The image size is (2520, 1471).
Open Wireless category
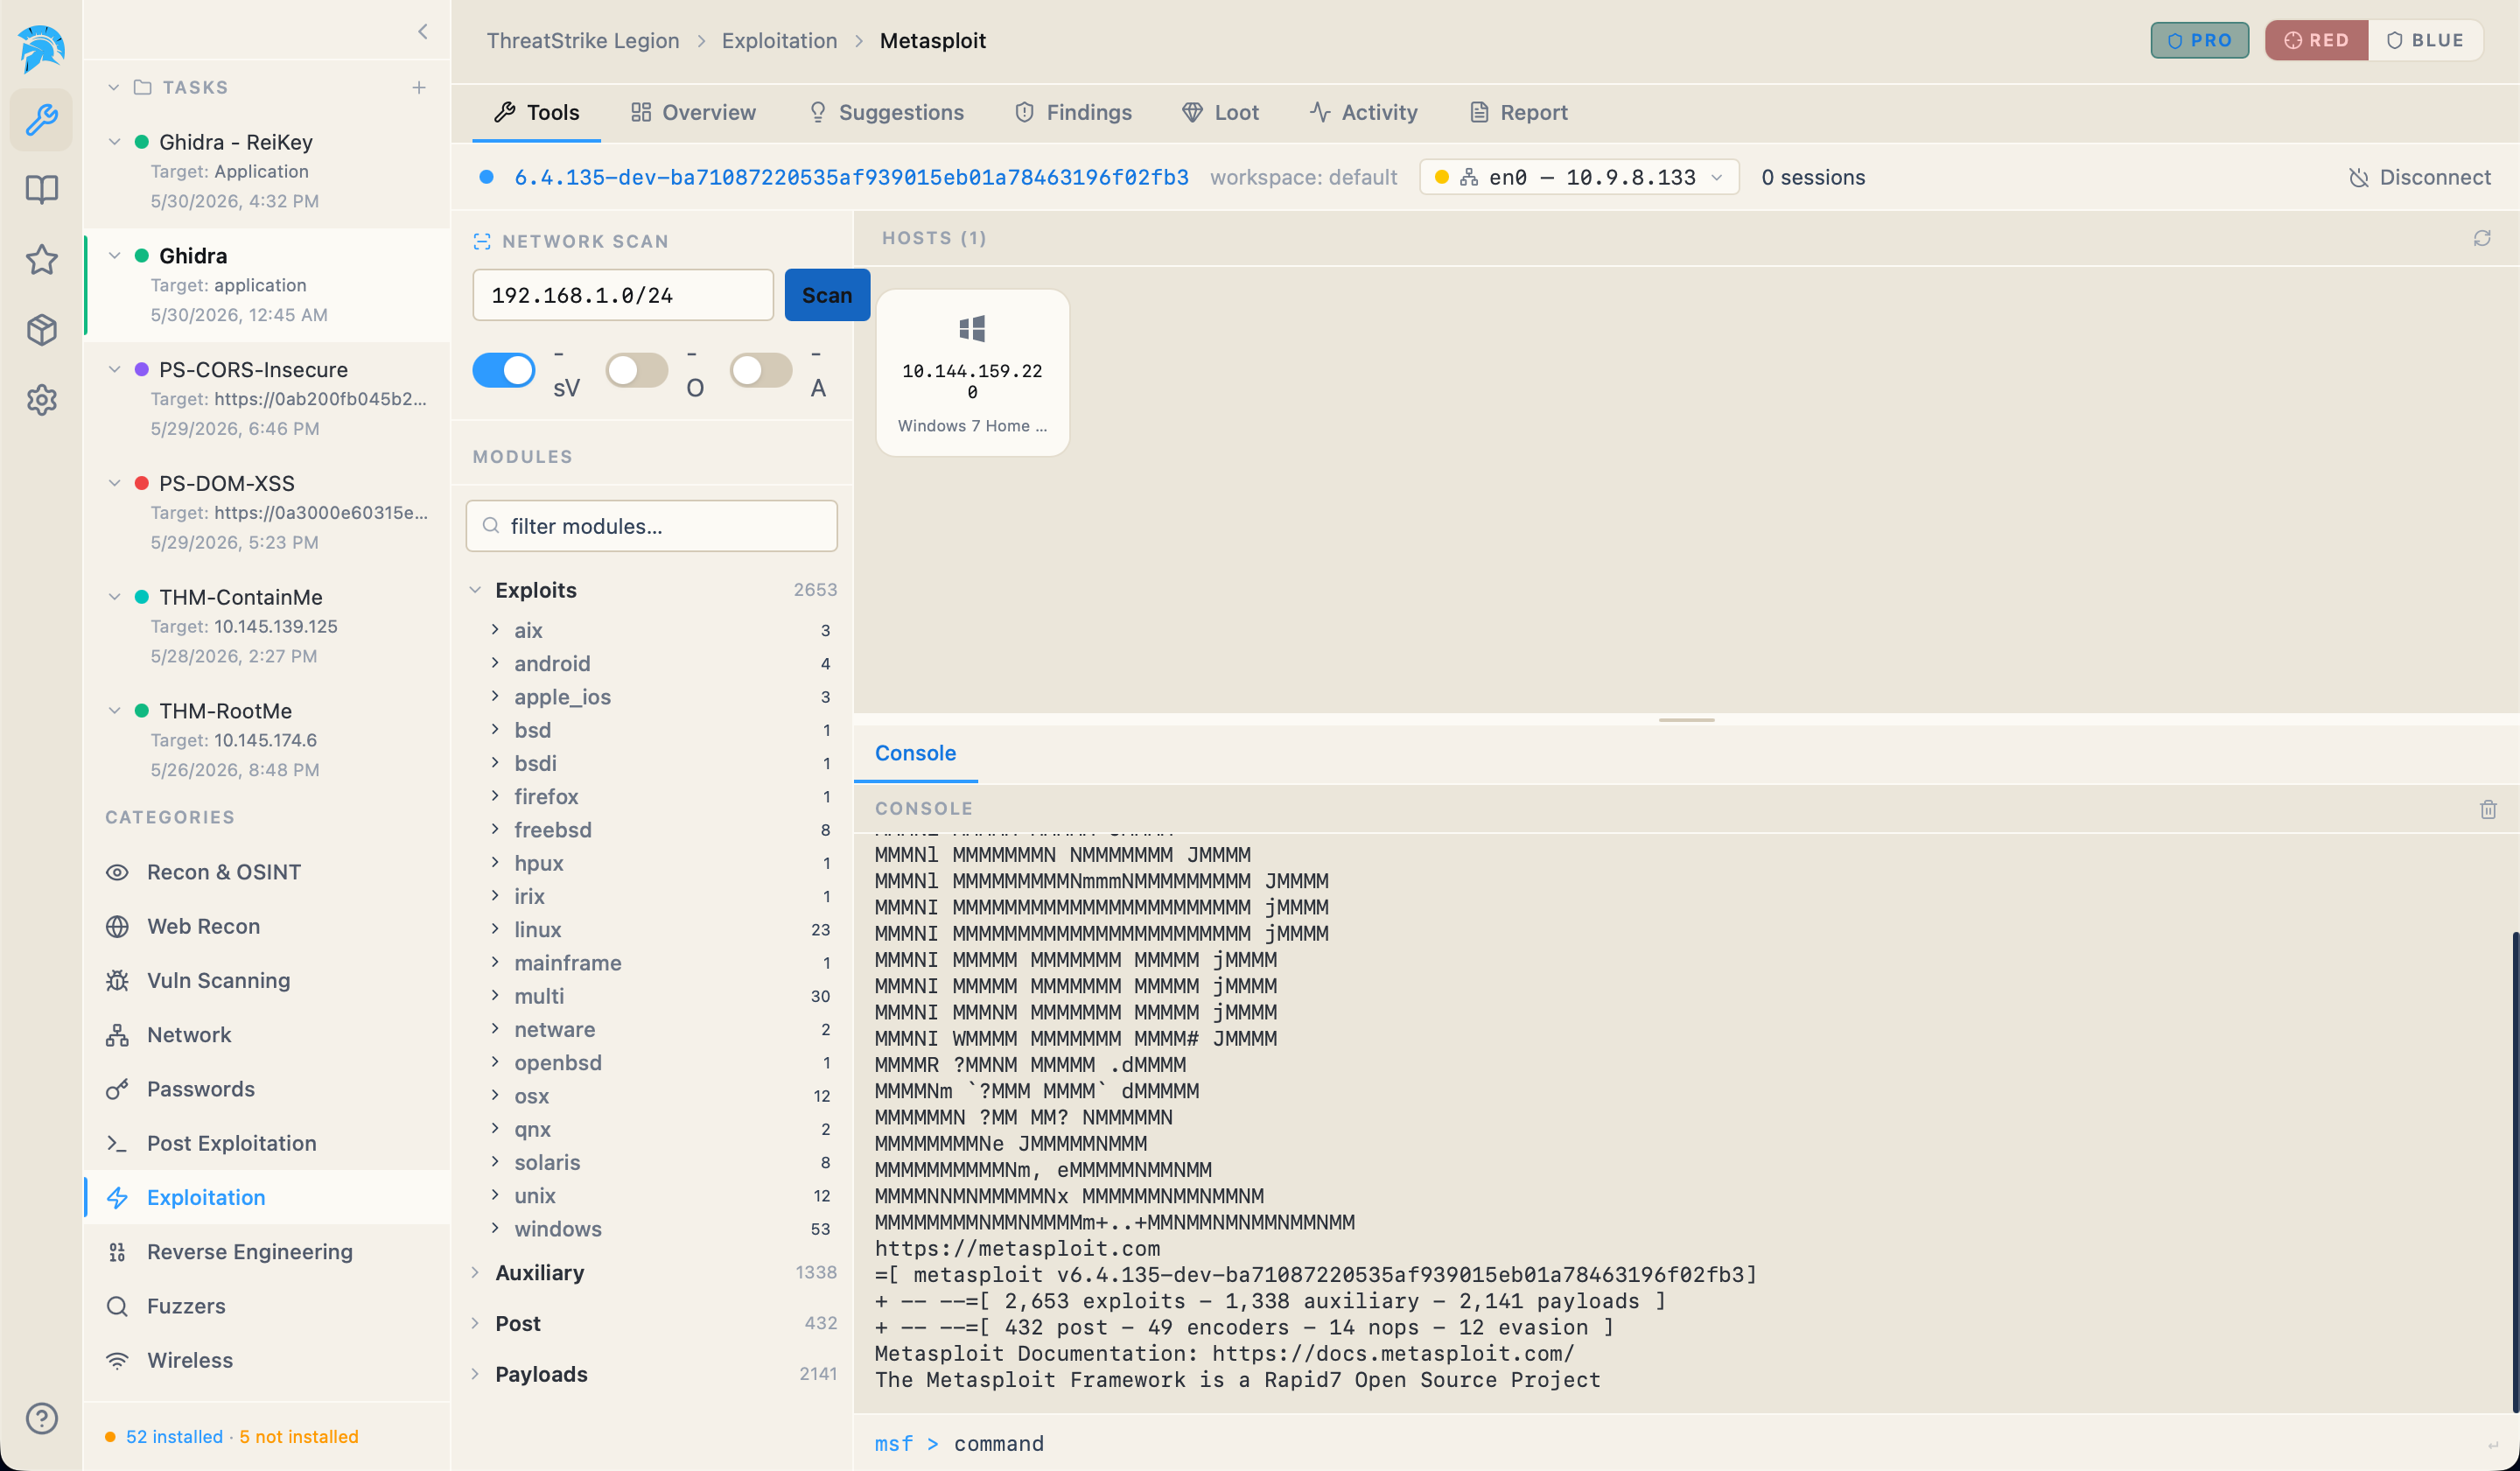coord(267,1360)
